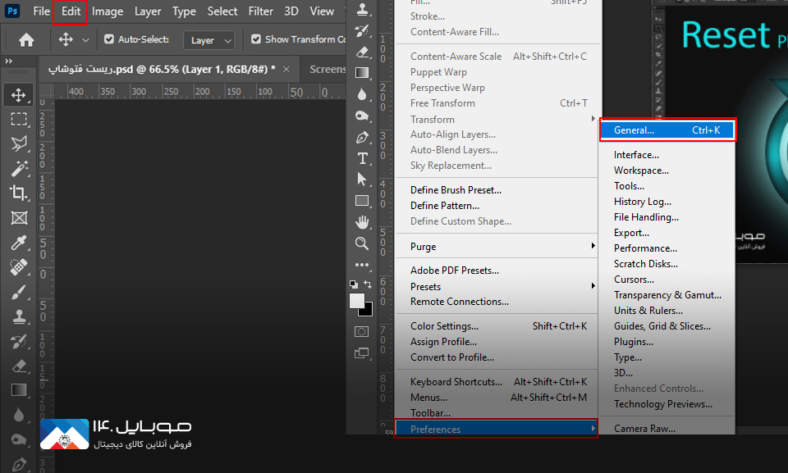The height and width of the screenshot is (473, 788).
Task: Expand the Purge submenu
Action: 497,247
